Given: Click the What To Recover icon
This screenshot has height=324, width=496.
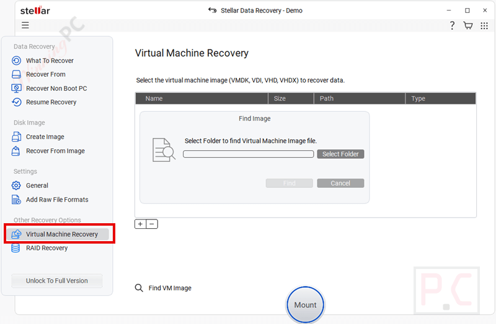Looking at the screenshot, I should tap(17, 60).
